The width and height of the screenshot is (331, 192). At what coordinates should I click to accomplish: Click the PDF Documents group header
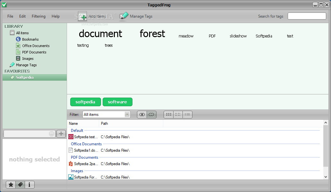84,157
